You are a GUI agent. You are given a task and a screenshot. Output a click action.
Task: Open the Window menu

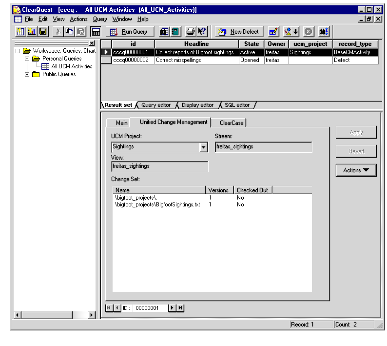(x=122, y=19)
